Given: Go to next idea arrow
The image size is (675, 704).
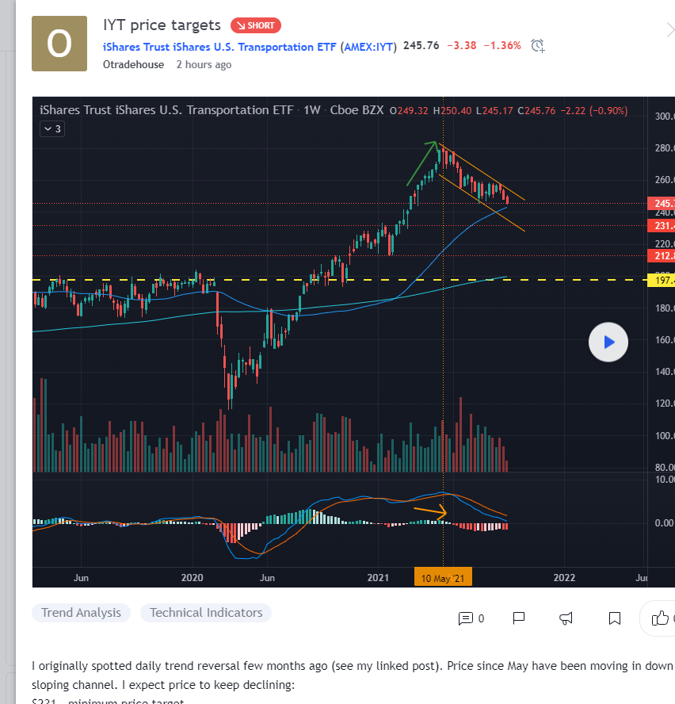Looking at the screenshot, I should [x=670, y=30].
